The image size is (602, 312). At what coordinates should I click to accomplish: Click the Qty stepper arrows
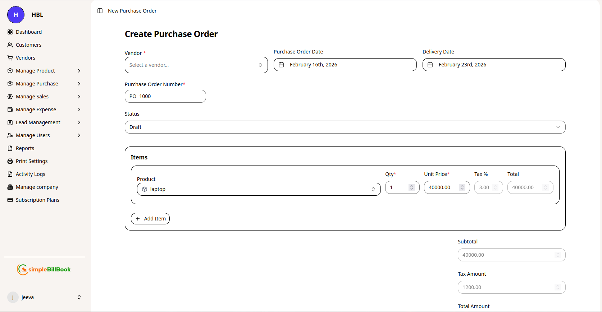(412, 187)
